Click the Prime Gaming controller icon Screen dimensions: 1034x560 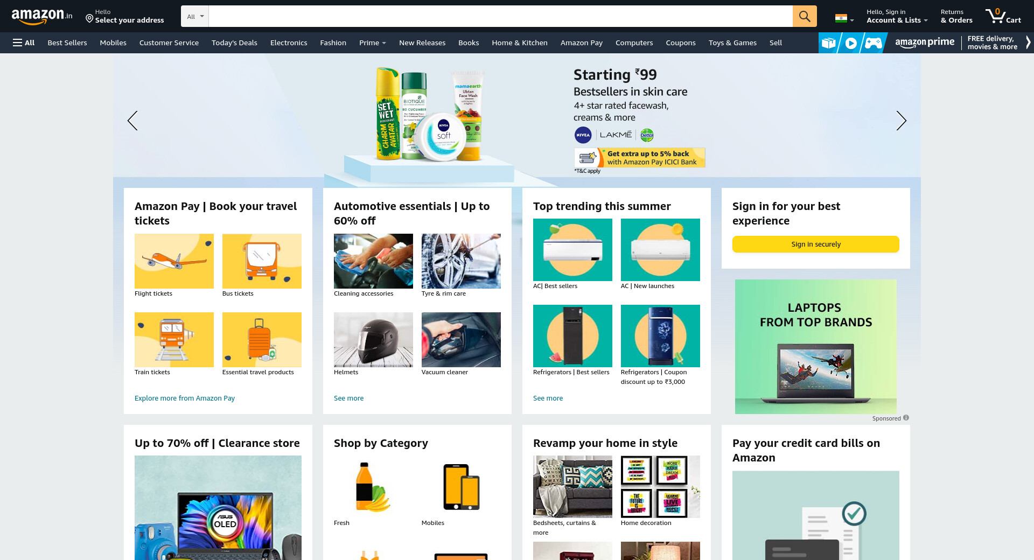(x=873, y=43)
